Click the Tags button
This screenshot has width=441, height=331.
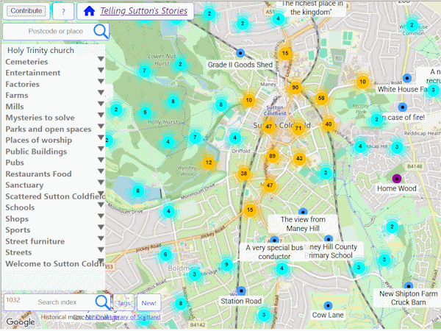[x=123, y=302]
